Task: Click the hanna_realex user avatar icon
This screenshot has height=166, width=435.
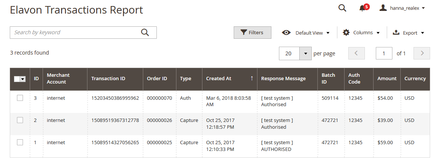Action: pos(383,8)
